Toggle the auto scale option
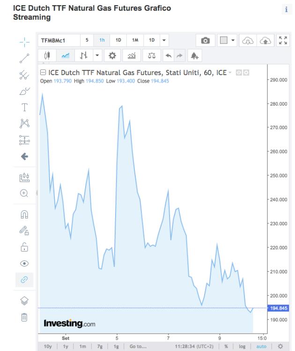The image size is (295, 351). point(261,346)
